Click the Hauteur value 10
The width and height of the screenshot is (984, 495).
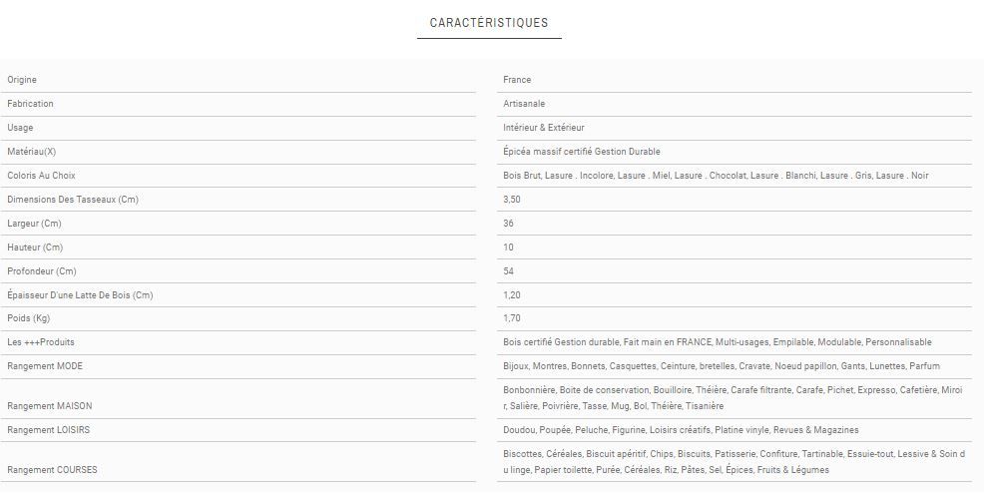509,247
